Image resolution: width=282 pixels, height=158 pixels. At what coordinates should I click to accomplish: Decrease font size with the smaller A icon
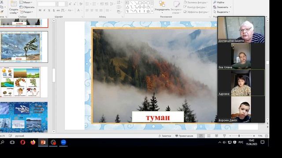click(74, 4)
